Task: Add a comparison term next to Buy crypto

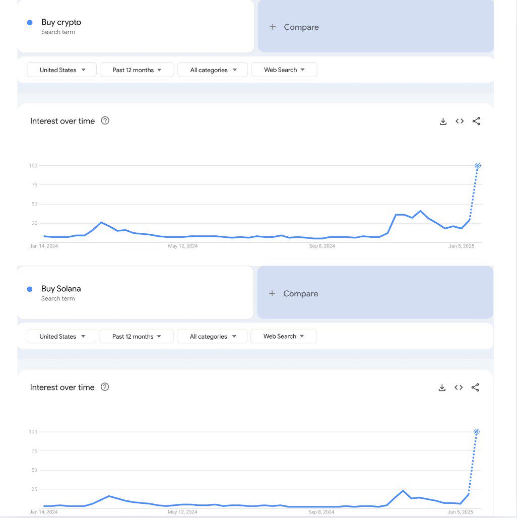Action: (375, 26)
